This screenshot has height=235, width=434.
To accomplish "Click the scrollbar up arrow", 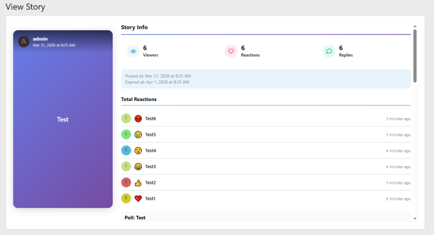I will coord(415,26).
